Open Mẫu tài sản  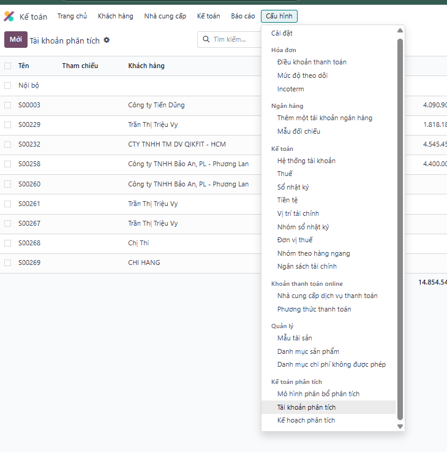[295, 338]
